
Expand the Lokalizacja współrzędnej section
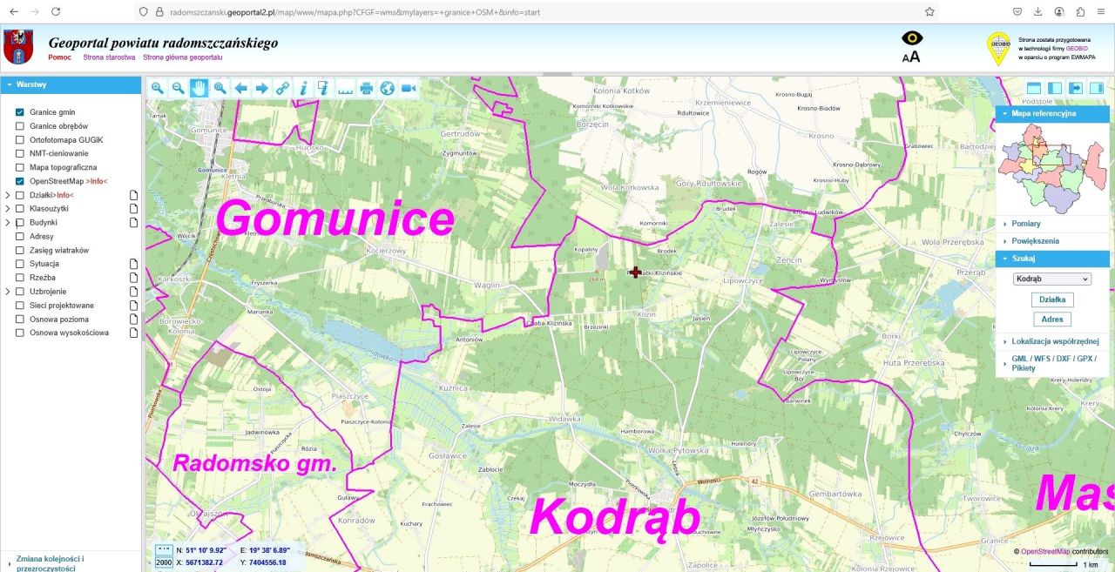(1055, 342)
